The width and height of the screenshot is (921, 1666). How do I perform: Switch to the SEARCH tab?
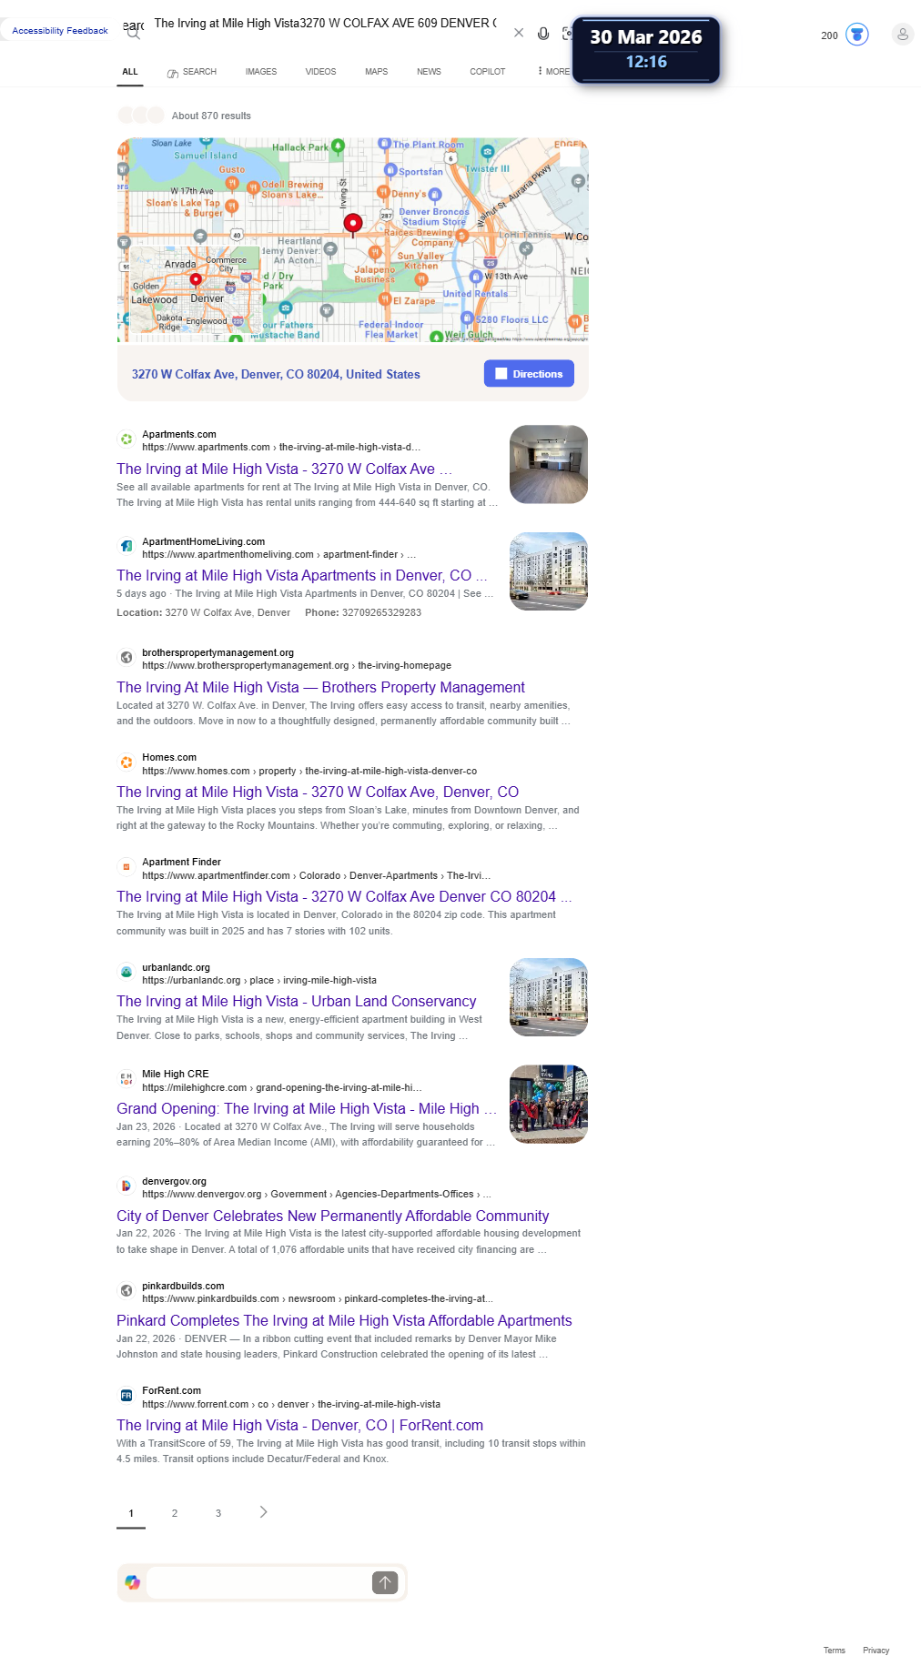[192, 72]
